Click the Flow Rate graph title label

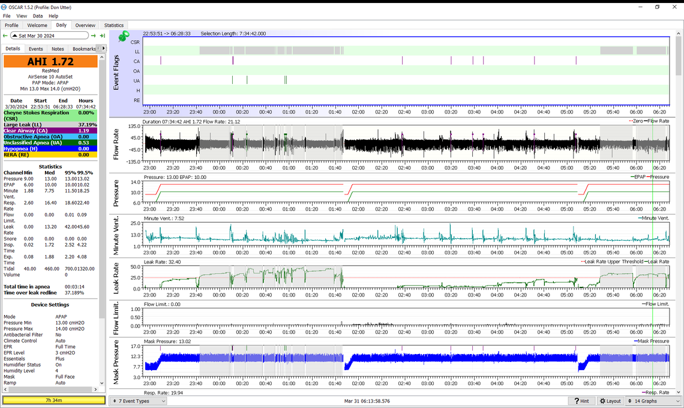coord(116,143)
